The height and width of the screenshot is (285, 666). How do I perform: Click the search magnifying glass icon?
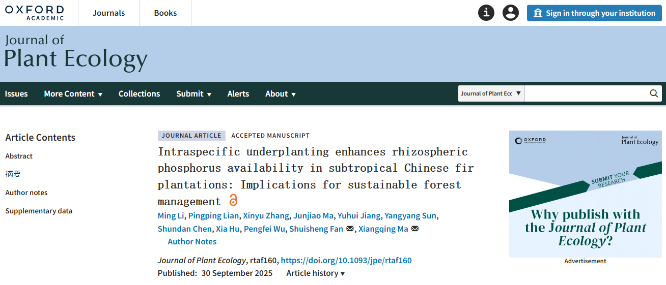click(x=654, y=93)
